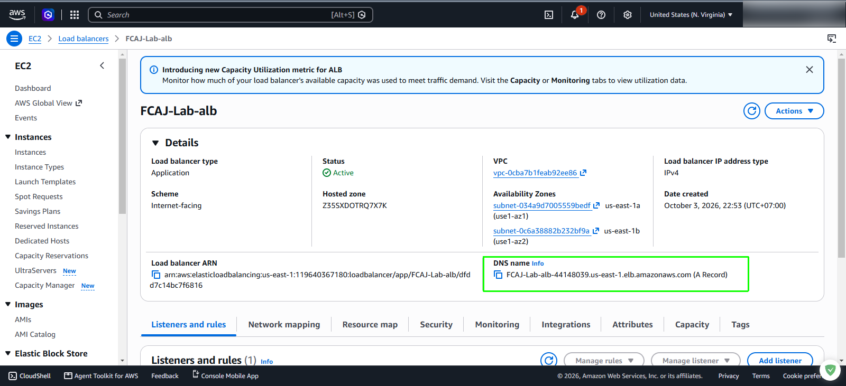Open the Manage rules dropdown
Image resolution: width=846 pixels, height=386 pixels.
point(604,360)
